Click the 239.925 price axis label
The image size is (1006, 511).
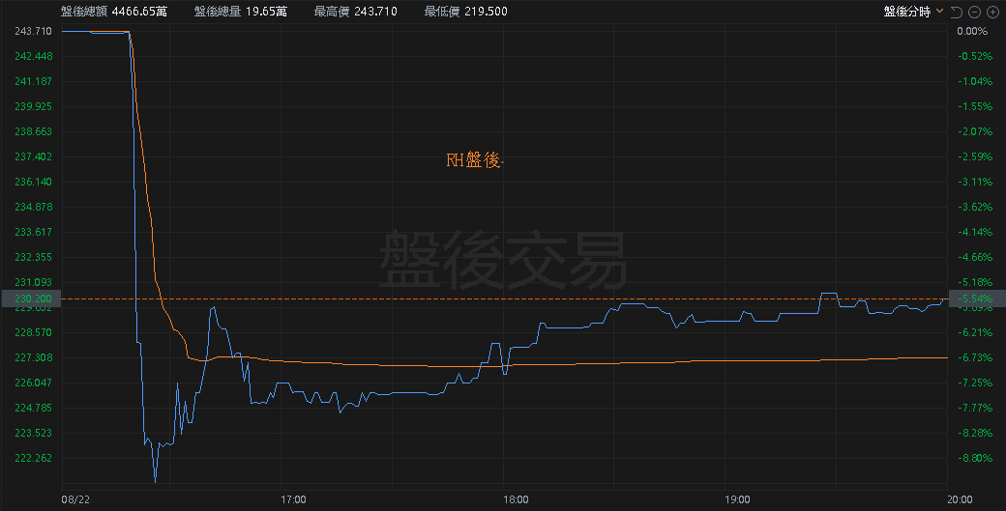33,106
